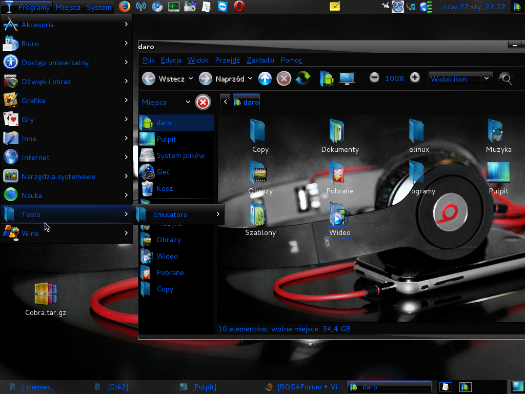Image resolution: width=525 pixels, height=394 pixels.
Task: Click the Home folder Android icon in toolbar
Action: 327,78
